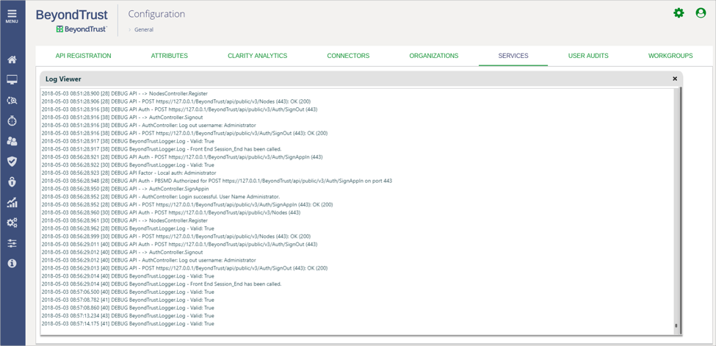Viewport: 716px width, 346px height.
Task: Switch to the Attributes tab
Action: tap(169, 56)
